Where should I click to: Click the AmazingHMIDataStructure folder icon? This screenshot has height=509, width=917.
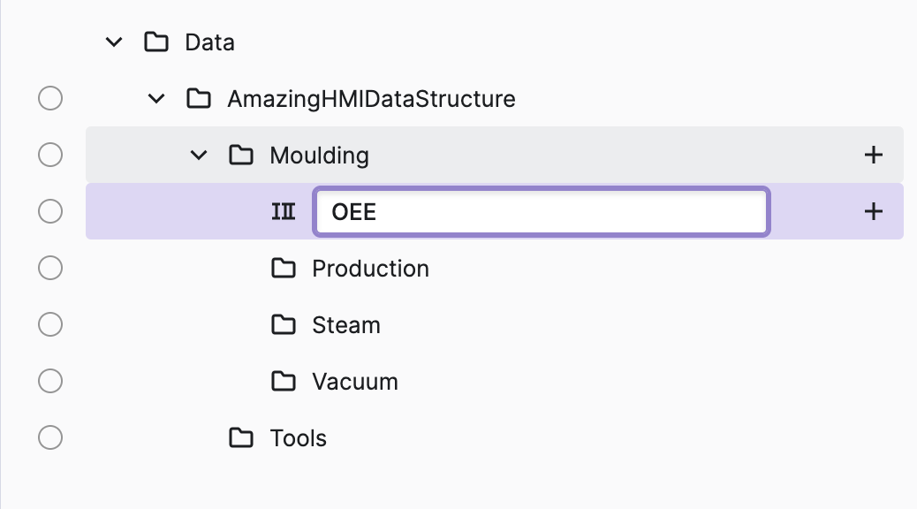(x=199, y=99)
